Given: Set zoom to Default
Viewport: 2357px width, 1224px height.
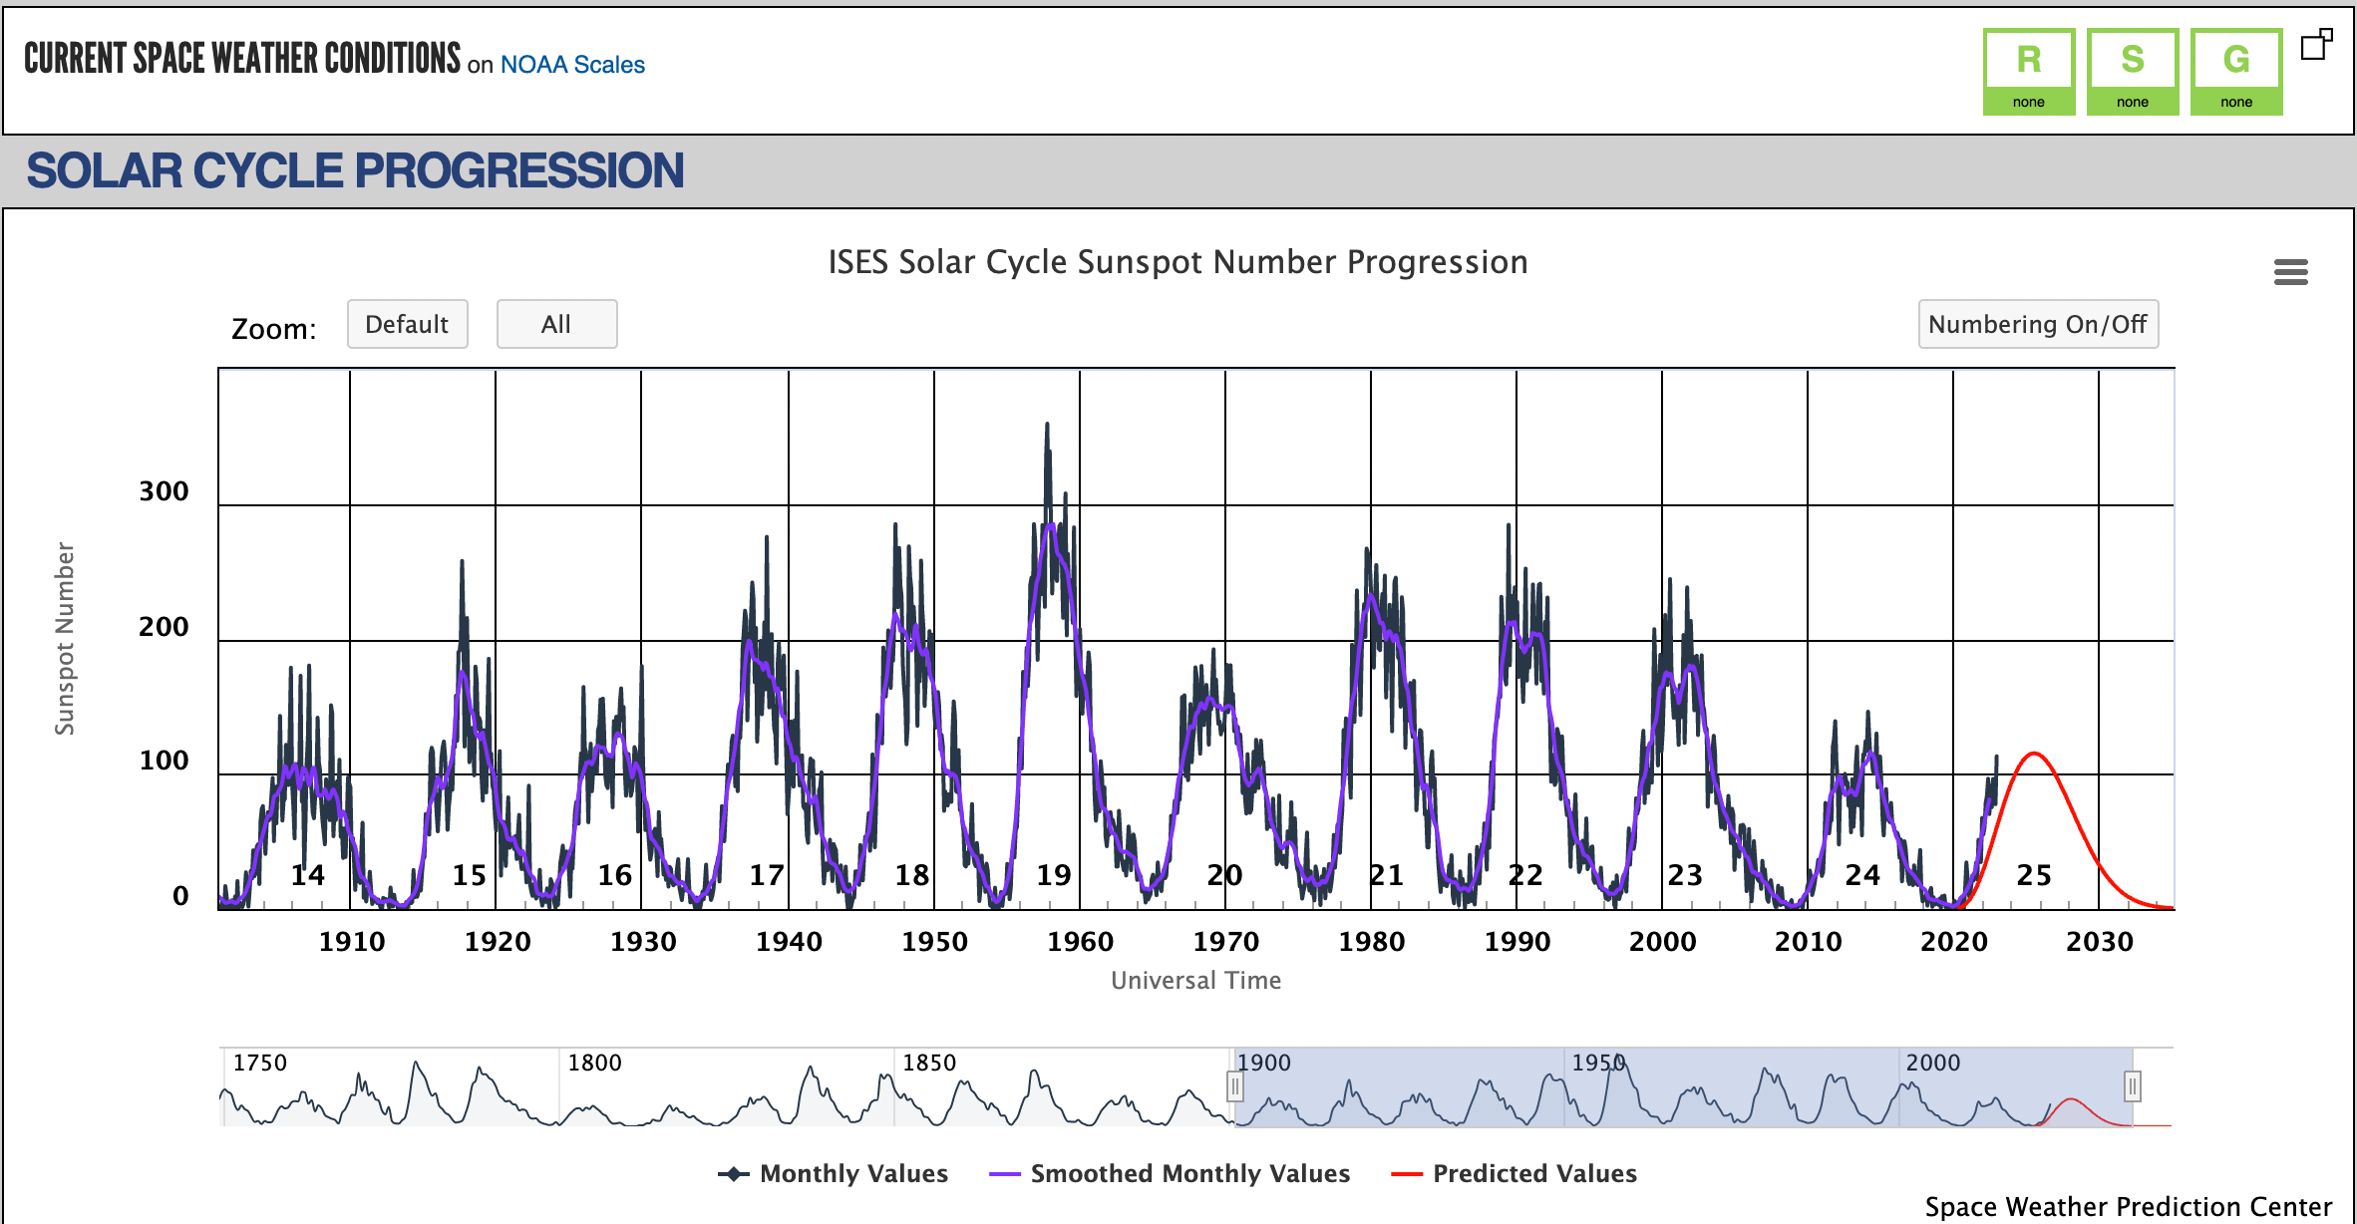Looking at the screenshot, I should [x=407, y=324].
